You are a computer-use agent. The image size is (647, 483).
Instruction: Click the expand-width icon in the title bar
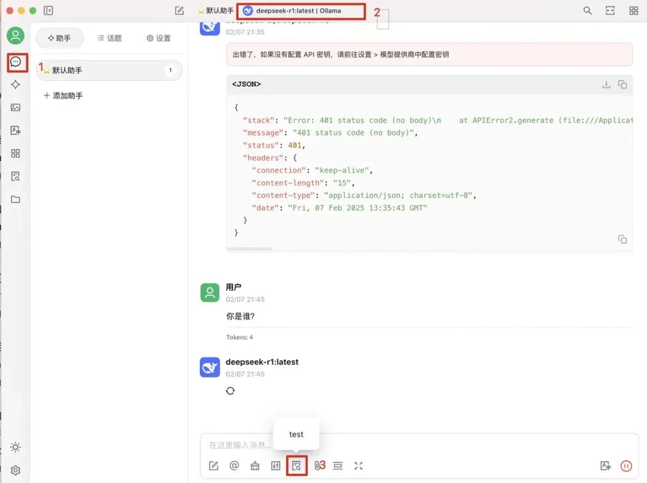pos(610,10)
